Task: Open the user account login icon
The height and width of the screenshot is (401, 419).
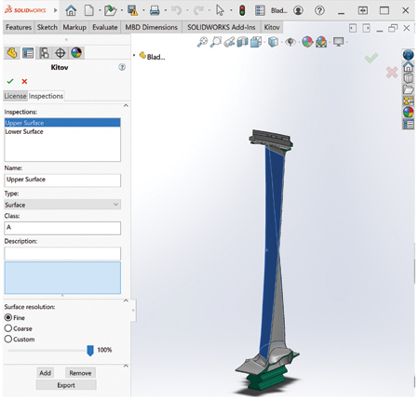Action: [x=298, y=10]
